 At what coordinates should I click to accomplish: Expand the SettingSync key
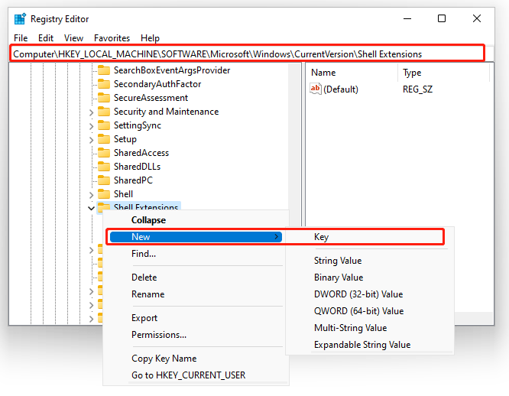pyautogui.click(x=91, y=126)
